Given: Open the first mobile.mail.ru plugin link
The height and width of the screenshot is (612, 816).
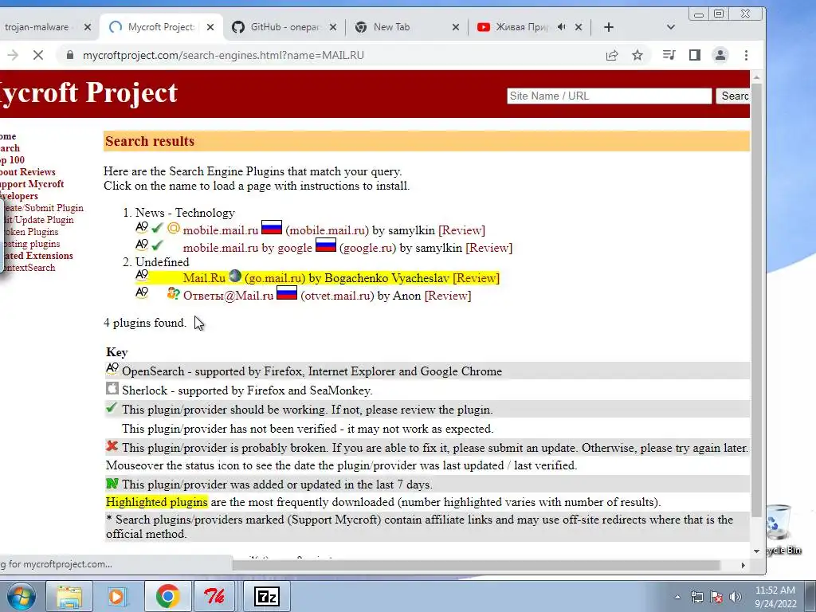Looking at the screenshot, I should pos(221,230).
